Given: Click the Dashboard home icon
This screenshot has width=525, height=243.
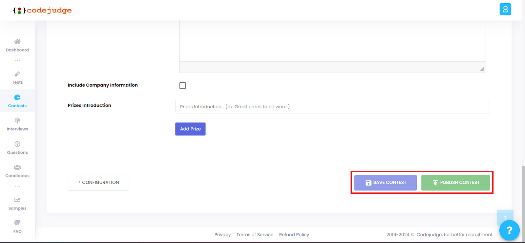Looking at the screenshot, I should pos(17,42).
